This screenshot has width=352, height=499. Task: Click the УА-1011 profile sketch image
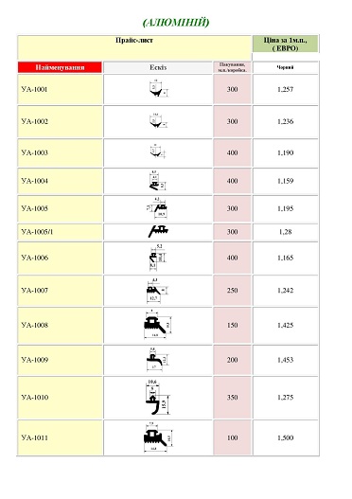[x=158, y=437]
